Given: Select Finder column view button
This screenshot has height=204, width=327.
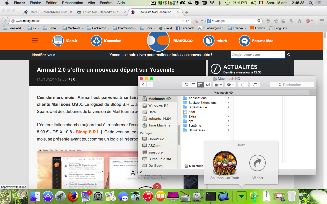Looking at the screenshot, I should click(201, 85).
